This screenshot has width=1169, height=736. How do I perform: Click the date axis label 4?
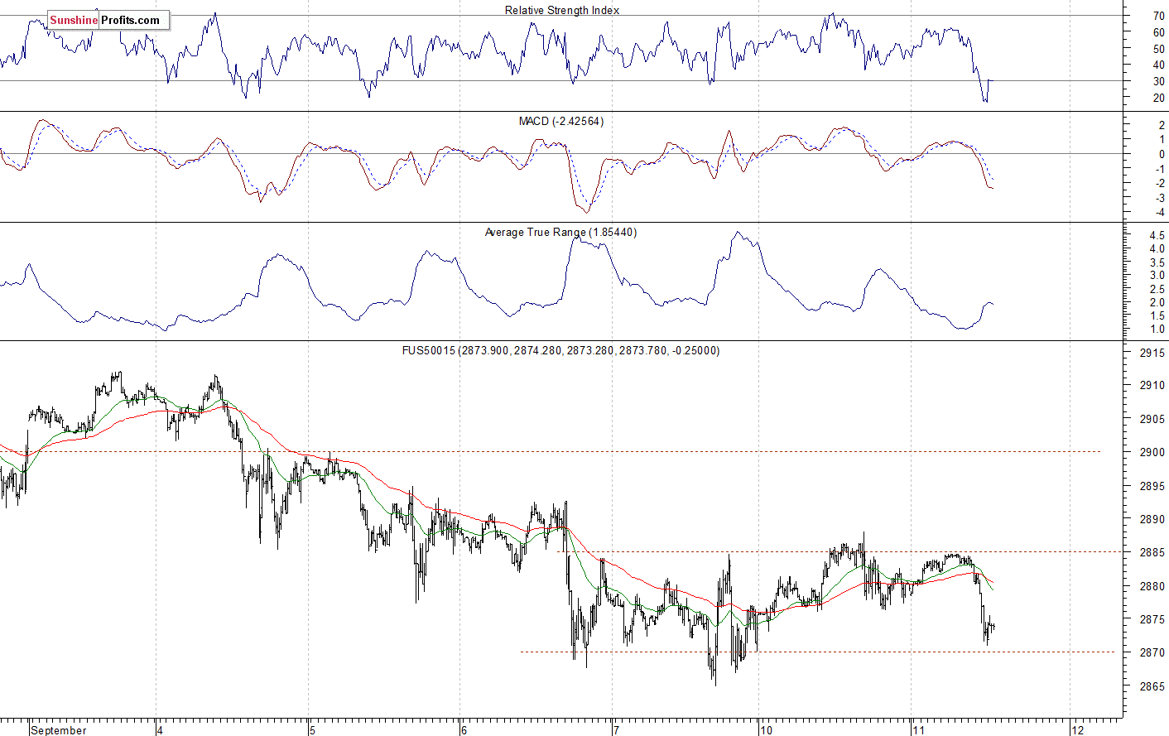click(x=160, y=730)
